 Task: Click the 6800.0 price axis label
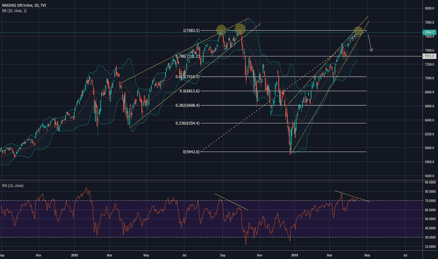click(430, 92)
